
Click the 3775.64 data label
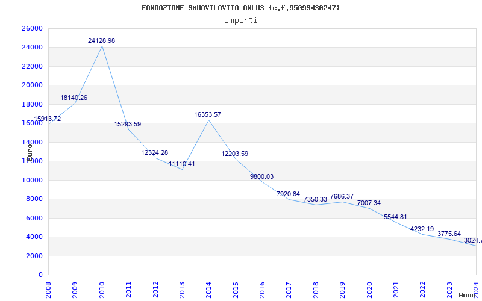(449, 234)
